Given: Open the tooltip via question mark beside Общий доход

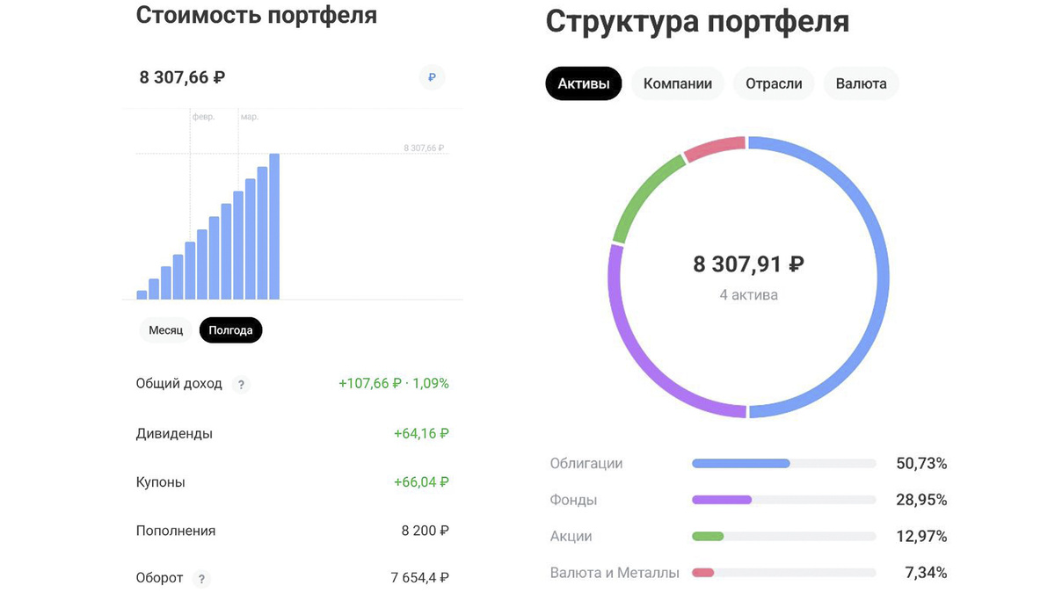Looking at the screenshot, I should click(x=241, y=384).
